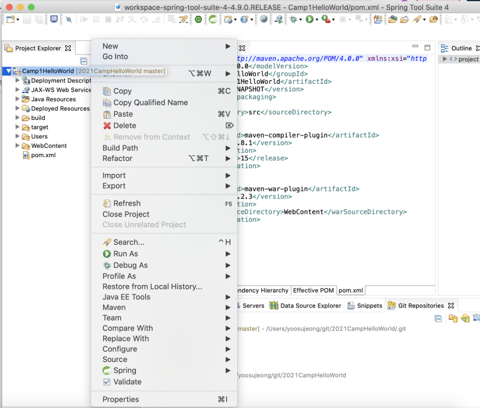The image size is (480, 408).
Task: Select Delete from the context menu
Action: [x=164, y=125]
